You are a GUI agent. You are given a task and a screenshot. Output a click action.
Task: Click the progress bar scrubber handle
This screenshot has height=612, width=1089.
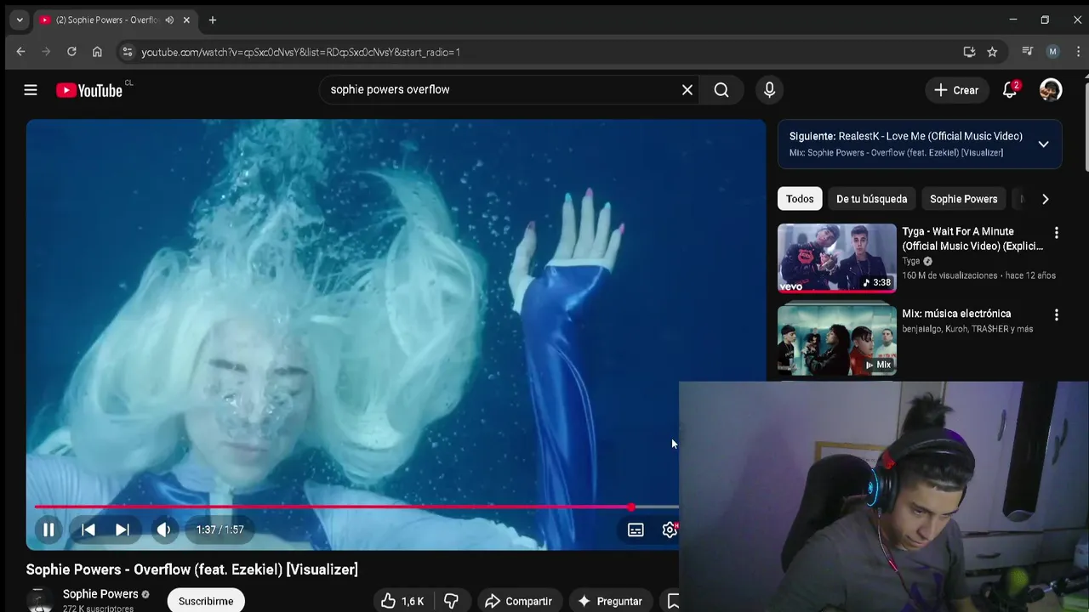click(631, 507)
